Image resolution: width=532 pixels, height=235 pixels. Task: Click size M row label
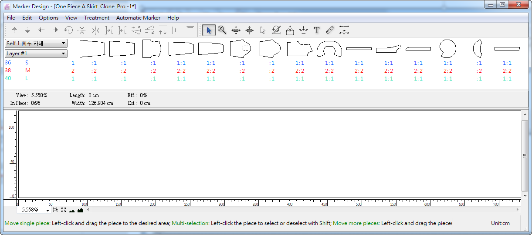[x=27, y=70]
